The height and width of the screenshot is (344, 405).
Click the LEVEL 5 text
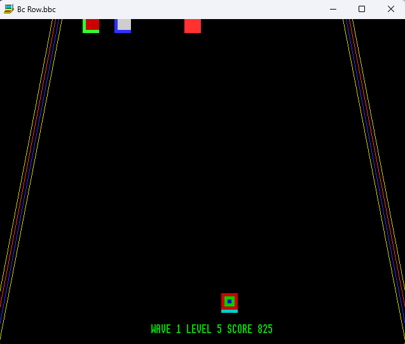point(204,329)
